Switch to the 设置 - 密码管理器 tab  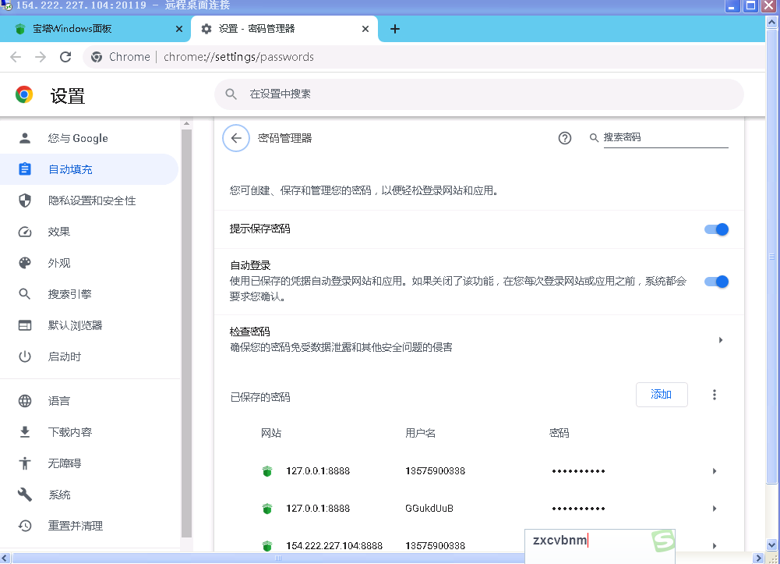[x=284, y=29]
